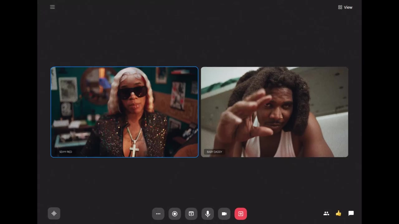This screenshot has height=224, width=399.
Task: Click the audio waveform icon
Action: tap(54, 213)
